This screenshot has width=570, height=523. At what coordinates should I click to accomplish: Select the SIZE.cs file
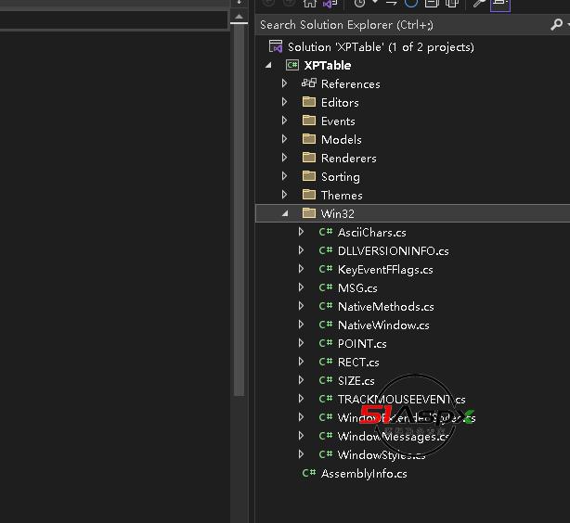click(356, 380)
